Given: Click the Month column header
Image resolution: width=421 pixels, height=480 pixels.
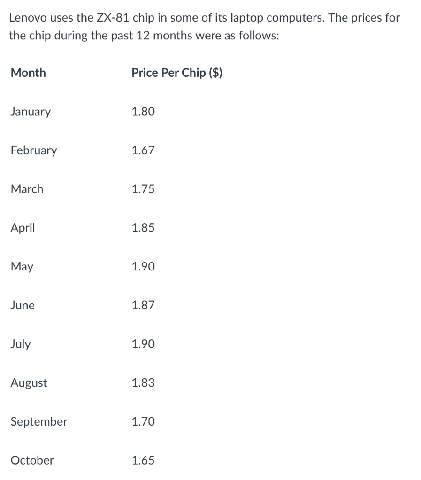Looking at the screenshot, I should [28, 73].
